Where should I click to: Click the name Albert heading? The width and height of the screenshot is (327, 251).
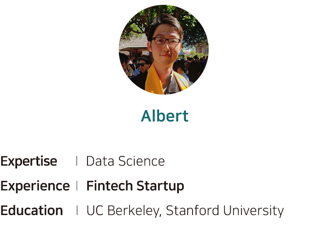165,116
